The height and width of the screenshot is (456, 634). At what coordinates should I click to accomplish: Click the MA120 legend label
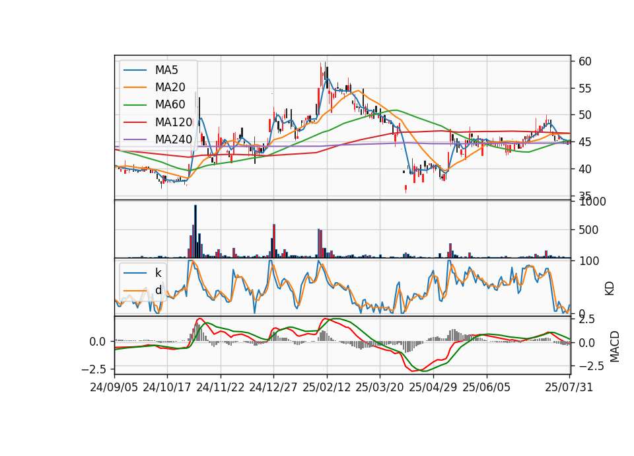174,122
